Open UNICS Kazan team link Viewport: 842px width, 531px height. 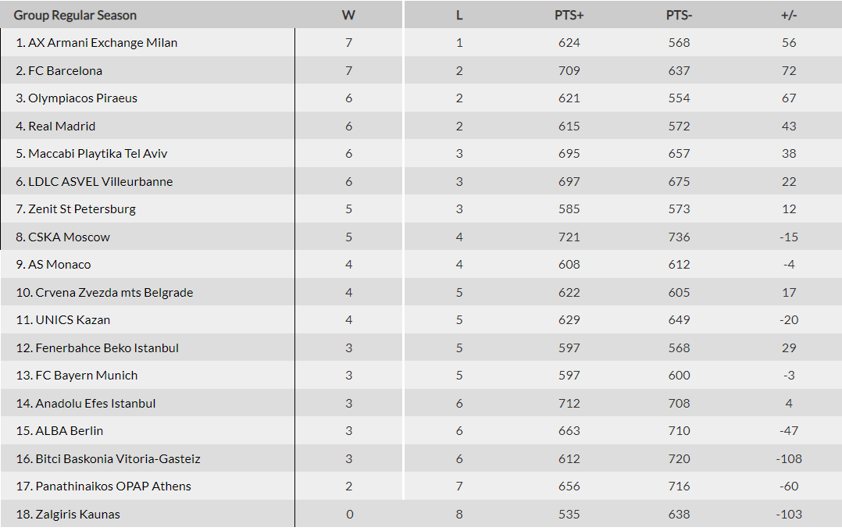73,320
